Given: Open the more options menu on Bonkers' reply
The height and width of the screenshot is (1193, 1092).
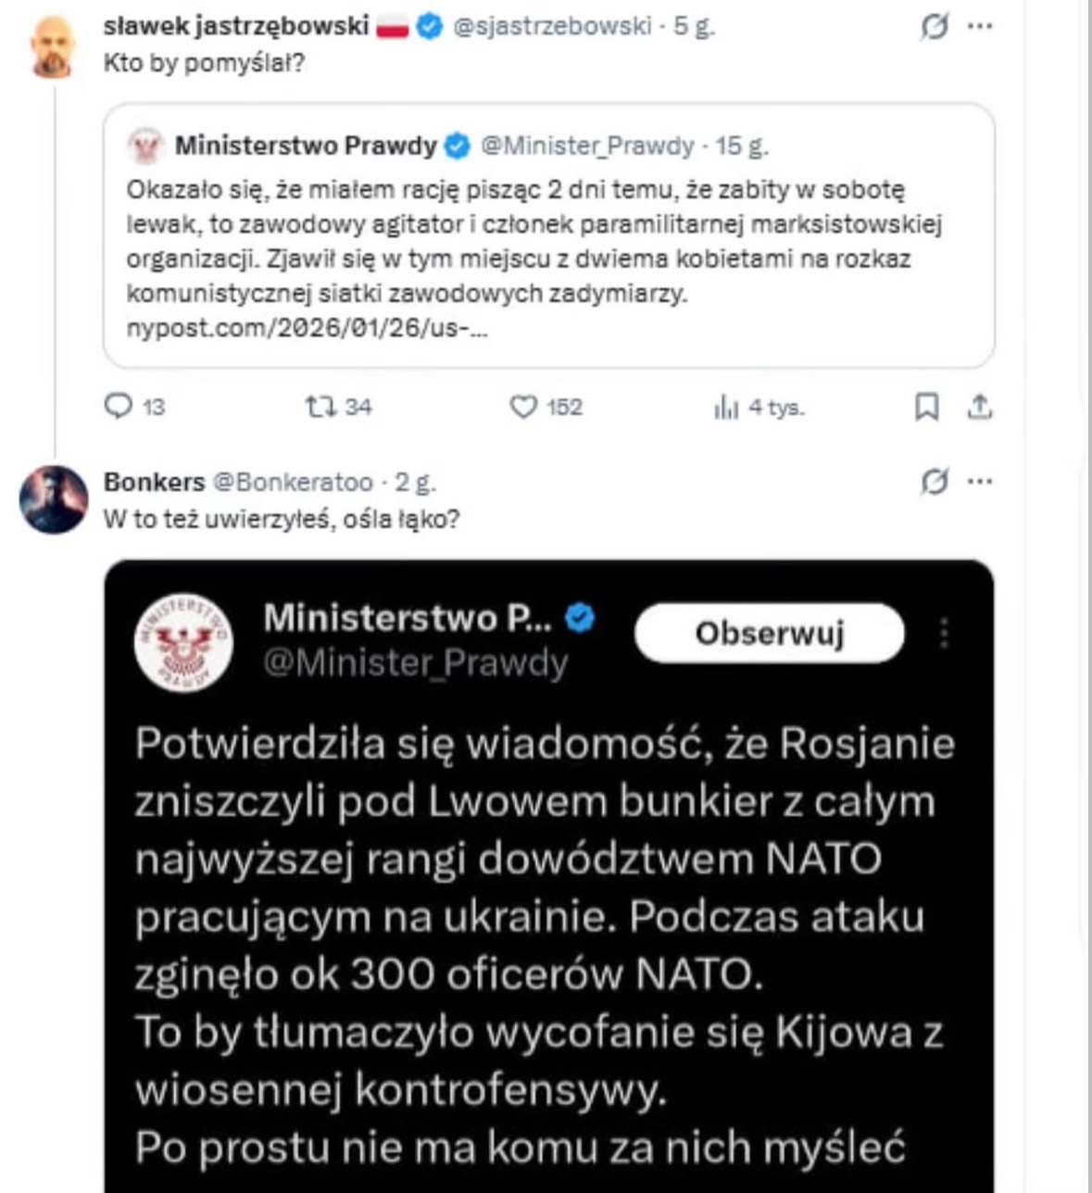Looking at the screenshot, I should pos(982,481).
